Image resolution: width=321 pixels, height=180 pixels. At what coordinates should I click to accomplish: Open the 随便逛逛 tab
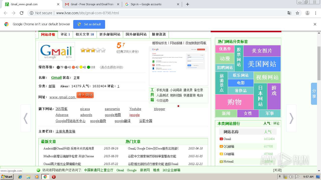coord(159,34)
